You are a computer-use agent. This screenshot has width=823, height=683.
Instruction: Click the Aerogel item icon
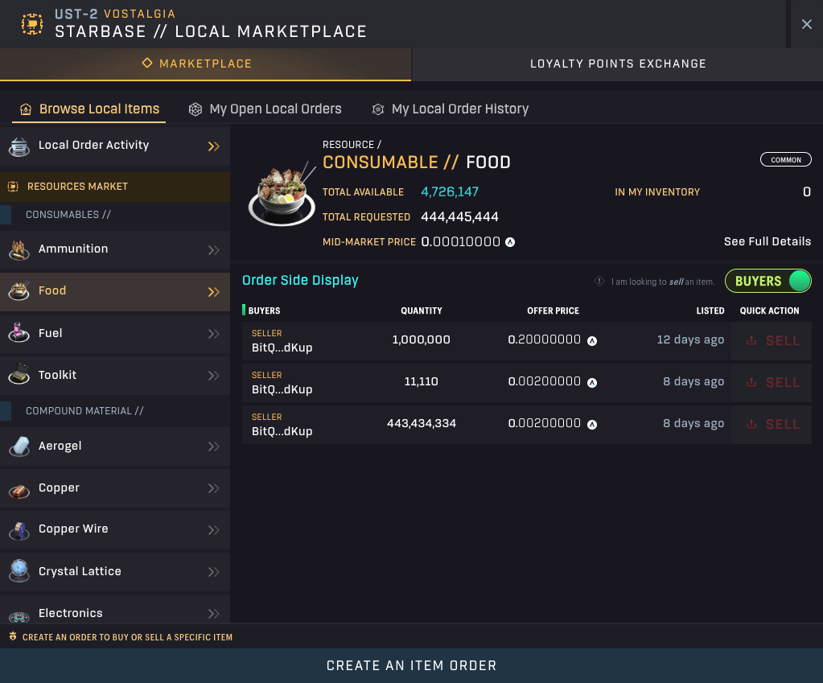[19, 446]
